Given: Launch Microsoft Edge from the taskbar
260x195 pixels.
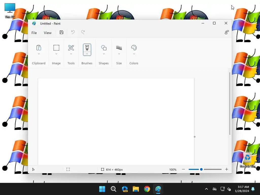Looking at the screenshot, I should pyautogui.click(x=125, y=189).
